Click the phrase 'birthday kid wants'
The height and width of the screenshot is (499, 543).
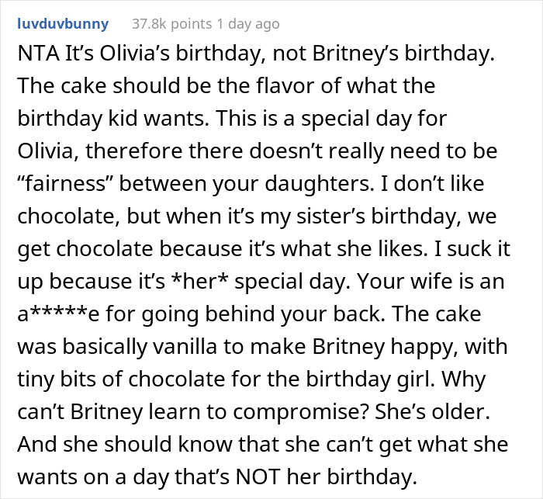point(113,119)
